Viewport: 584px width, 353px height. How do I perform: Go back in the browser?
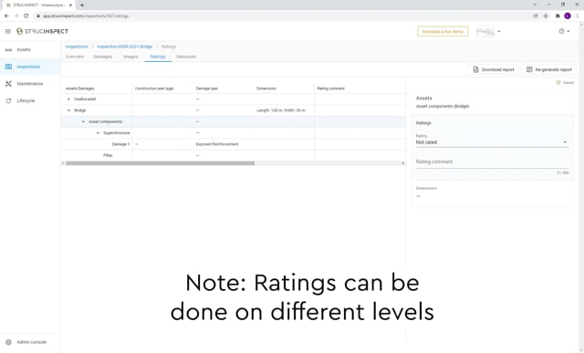click(6, 16)
